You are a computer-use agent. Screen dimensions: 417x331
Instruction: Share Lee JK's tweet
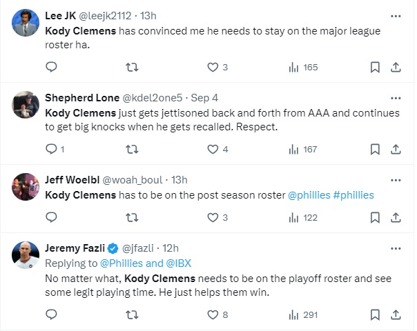396,67
